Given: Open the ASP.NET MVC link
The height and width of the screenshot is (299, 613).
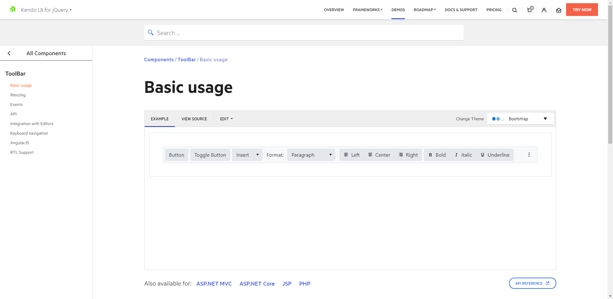Looking at the screenshot, I should click(x=214, y=284).
